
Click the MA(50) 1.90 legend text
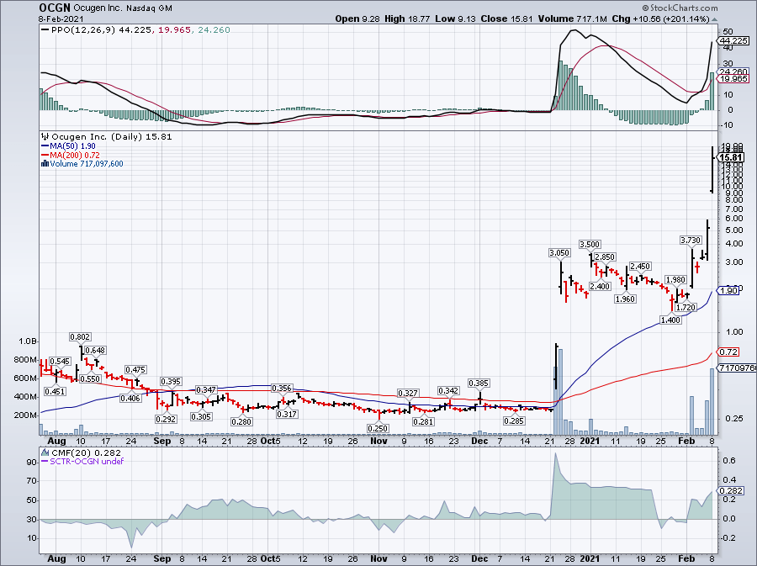[73, 146]
